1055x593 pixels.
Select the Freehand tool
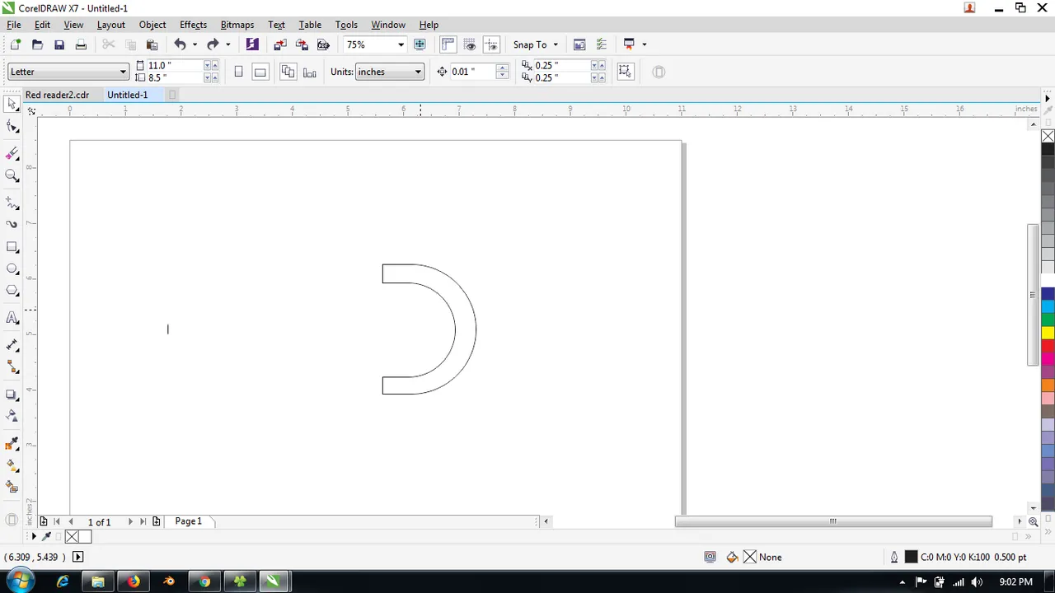[x=12, y=202]
